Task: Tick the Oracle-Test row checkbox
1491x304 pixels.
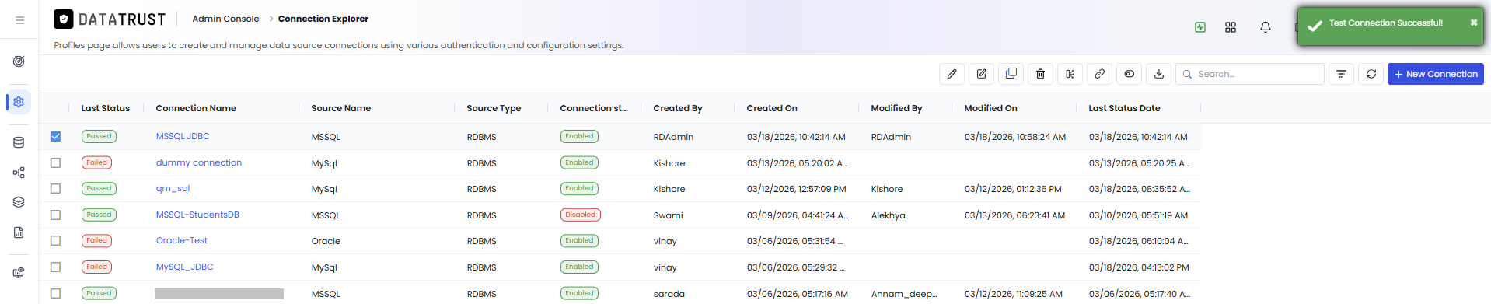Action: [55, 240]
